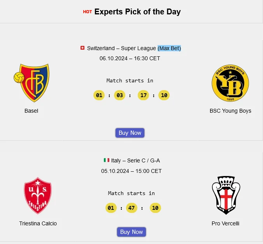263x244 pixels.
Task: Click the 06.10.2024 – 16:30 CET date
Action: pyautogui.click(x=130, y=58)
